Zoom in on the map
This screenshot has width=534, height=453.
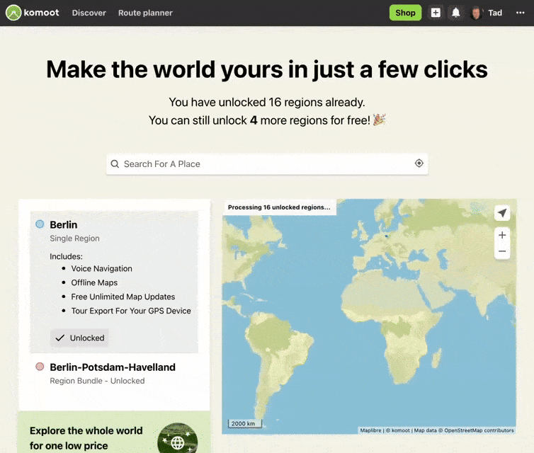click(502, 235)
